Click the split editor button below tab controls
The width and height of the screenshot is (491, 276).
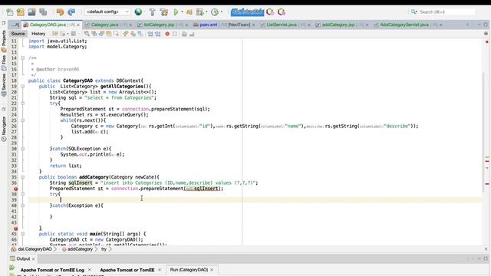(486, 34)
